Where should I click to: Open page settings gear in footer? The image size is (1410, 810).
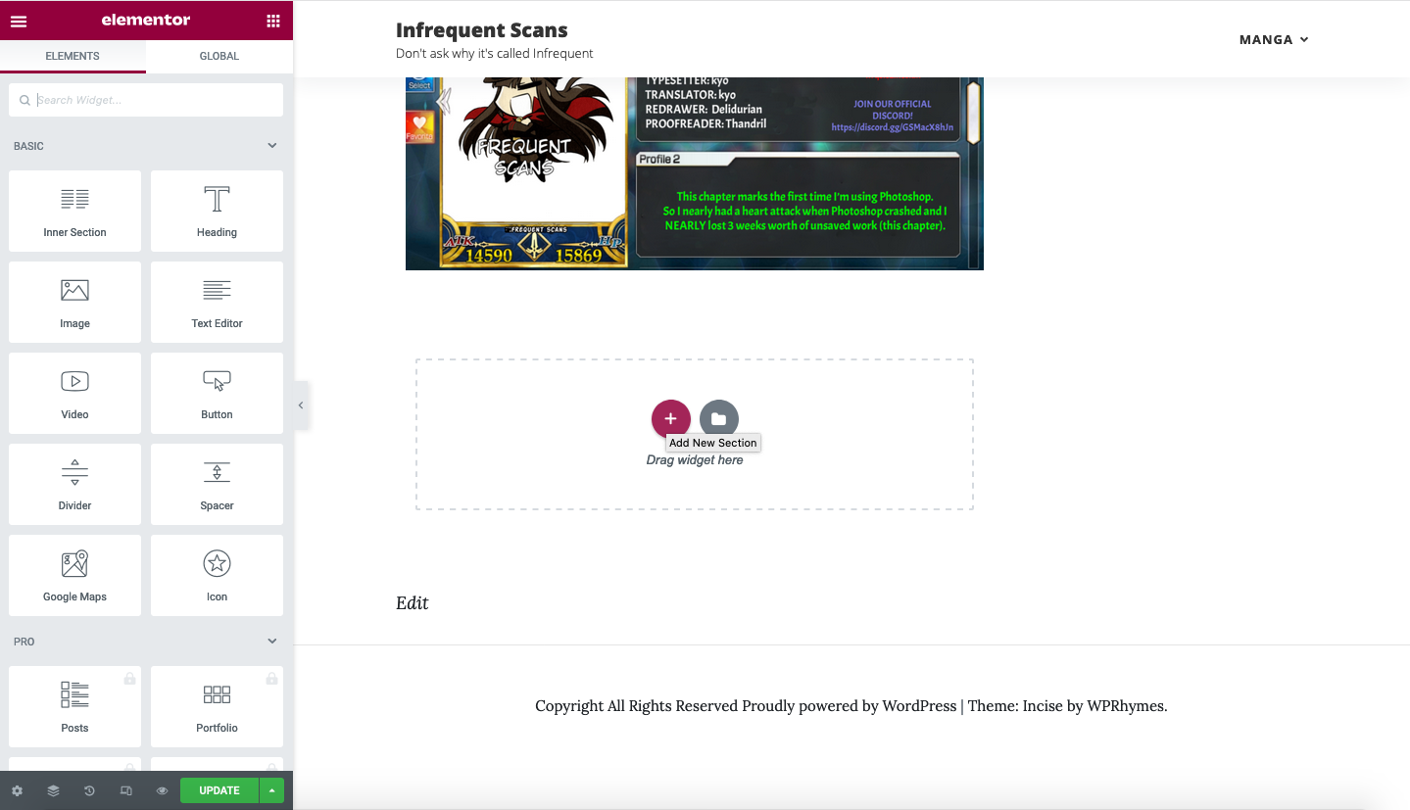[x=17, y=790]
